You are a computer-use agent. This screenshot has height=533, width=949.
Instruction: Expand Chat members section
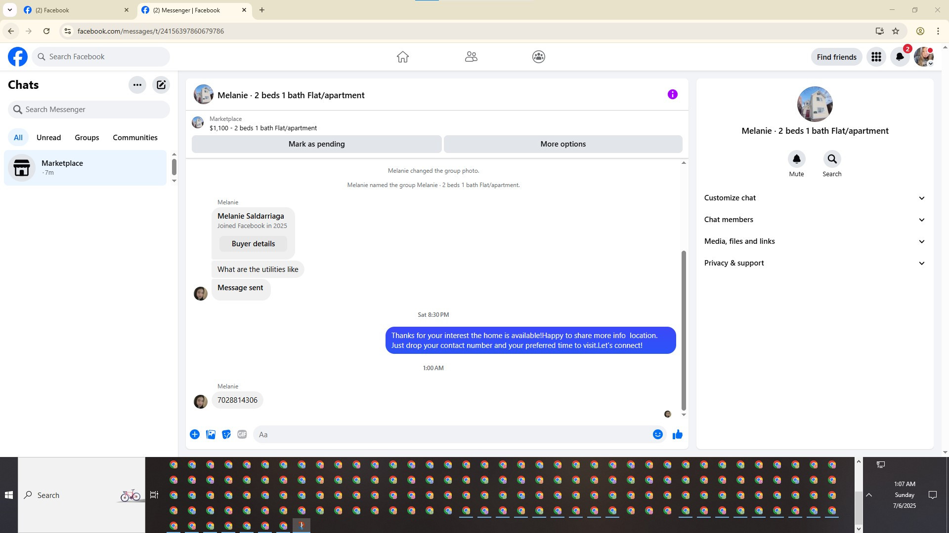815,220
